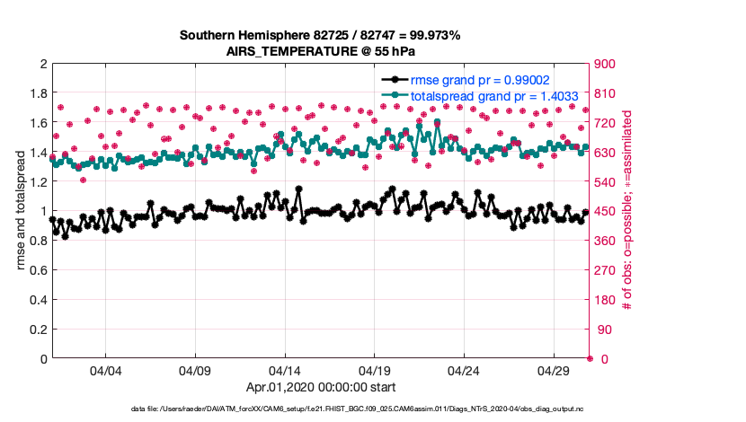Screen dimensions: 746x422
Task: Click the 04/19 date tick label
Action: [x=374, y=371]
